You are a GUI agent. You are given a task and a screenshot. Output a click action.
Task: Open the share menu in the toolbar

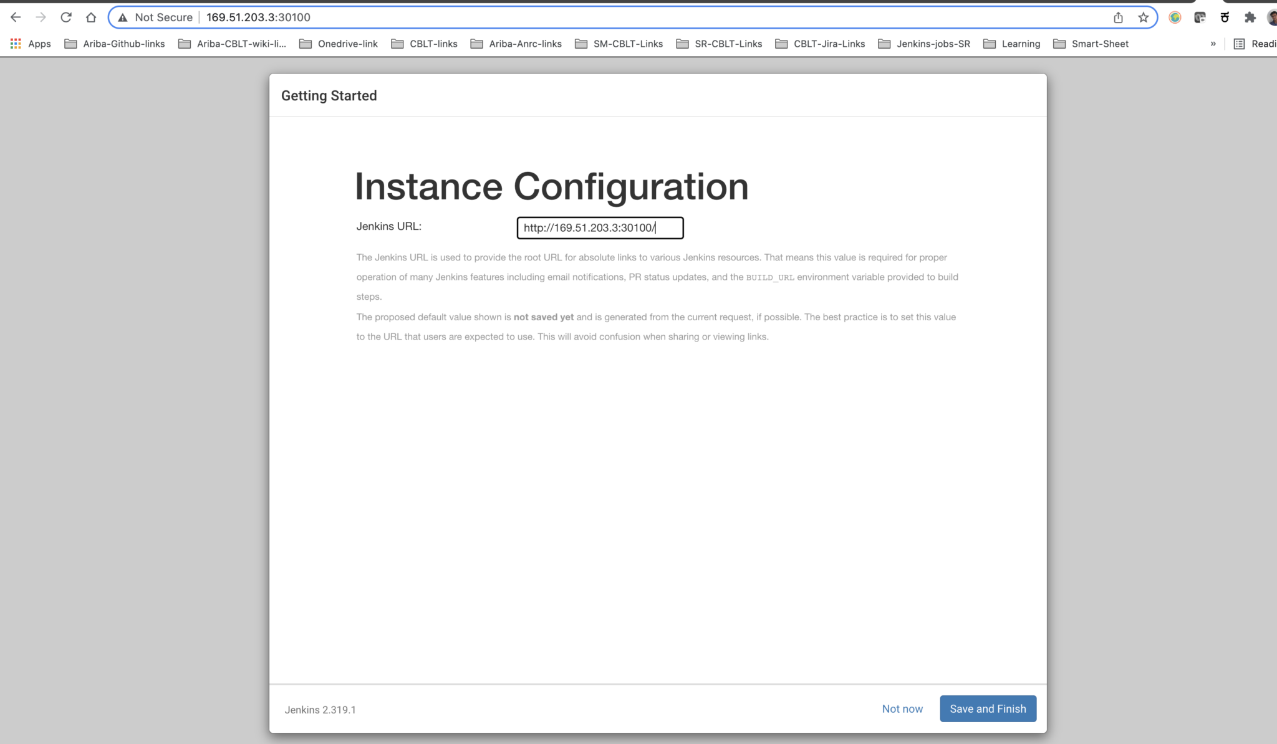(x=1118, y=17)
